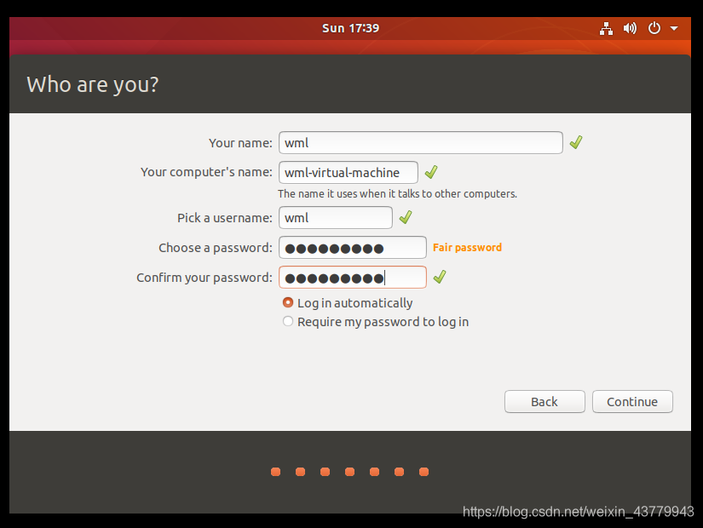
Task: Open the network status icon in top bar
Action: [x=606, y=28]
